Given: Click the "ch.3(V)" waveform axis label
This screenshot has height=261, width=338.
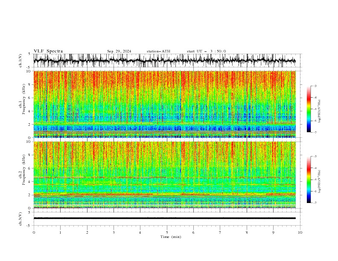Looking at the screenshot, I should click(x=20, y=219).
